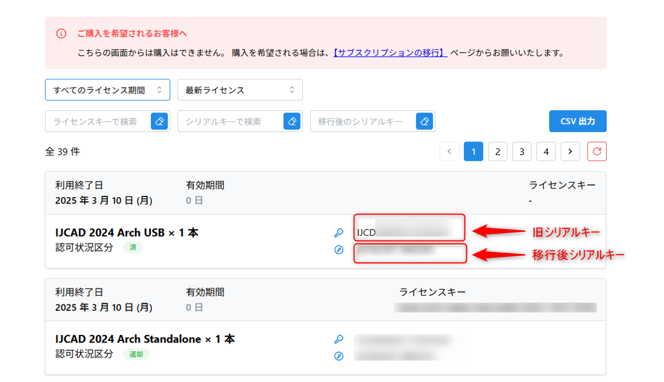Clear the serial key search field
Viewport: 664px width, 382px height.
click(x=292, y=122)
